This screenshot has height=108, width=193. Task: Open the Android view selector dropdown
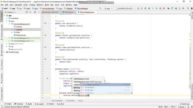point(10,12)
